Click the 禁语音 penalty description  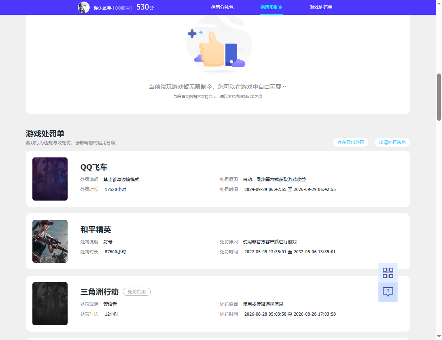(x=110, y=304)
